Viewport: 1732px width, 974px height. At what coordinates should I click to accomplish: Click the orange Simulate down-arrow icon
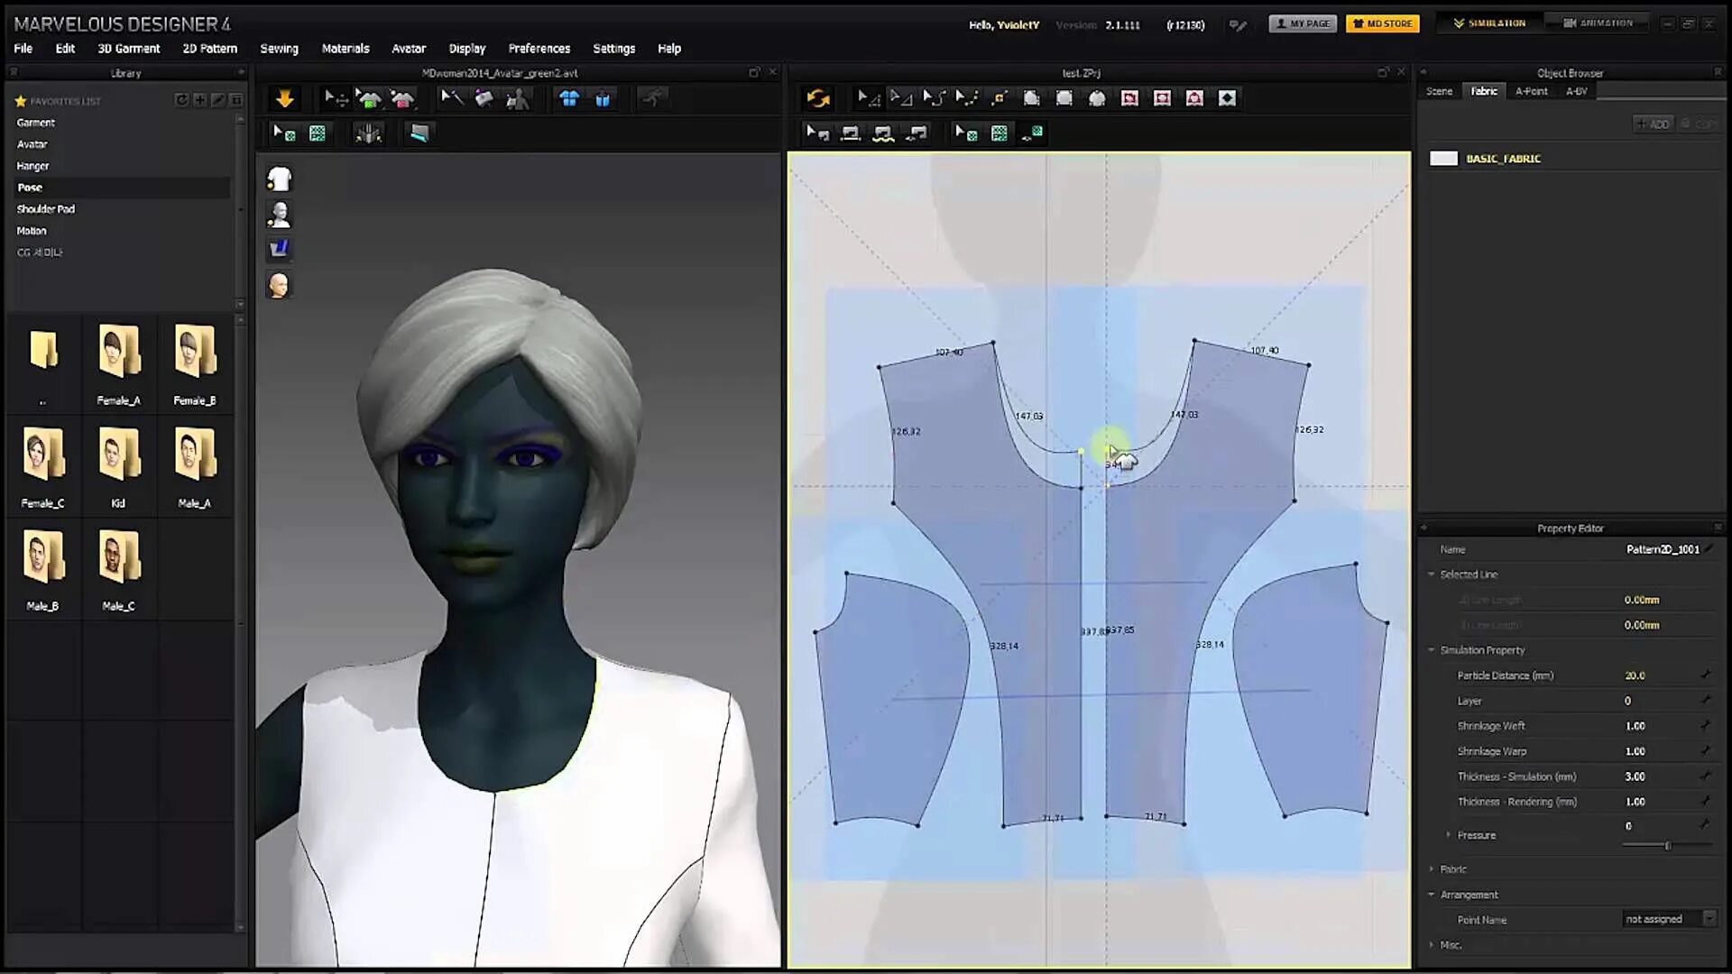[x=284, y=98]
